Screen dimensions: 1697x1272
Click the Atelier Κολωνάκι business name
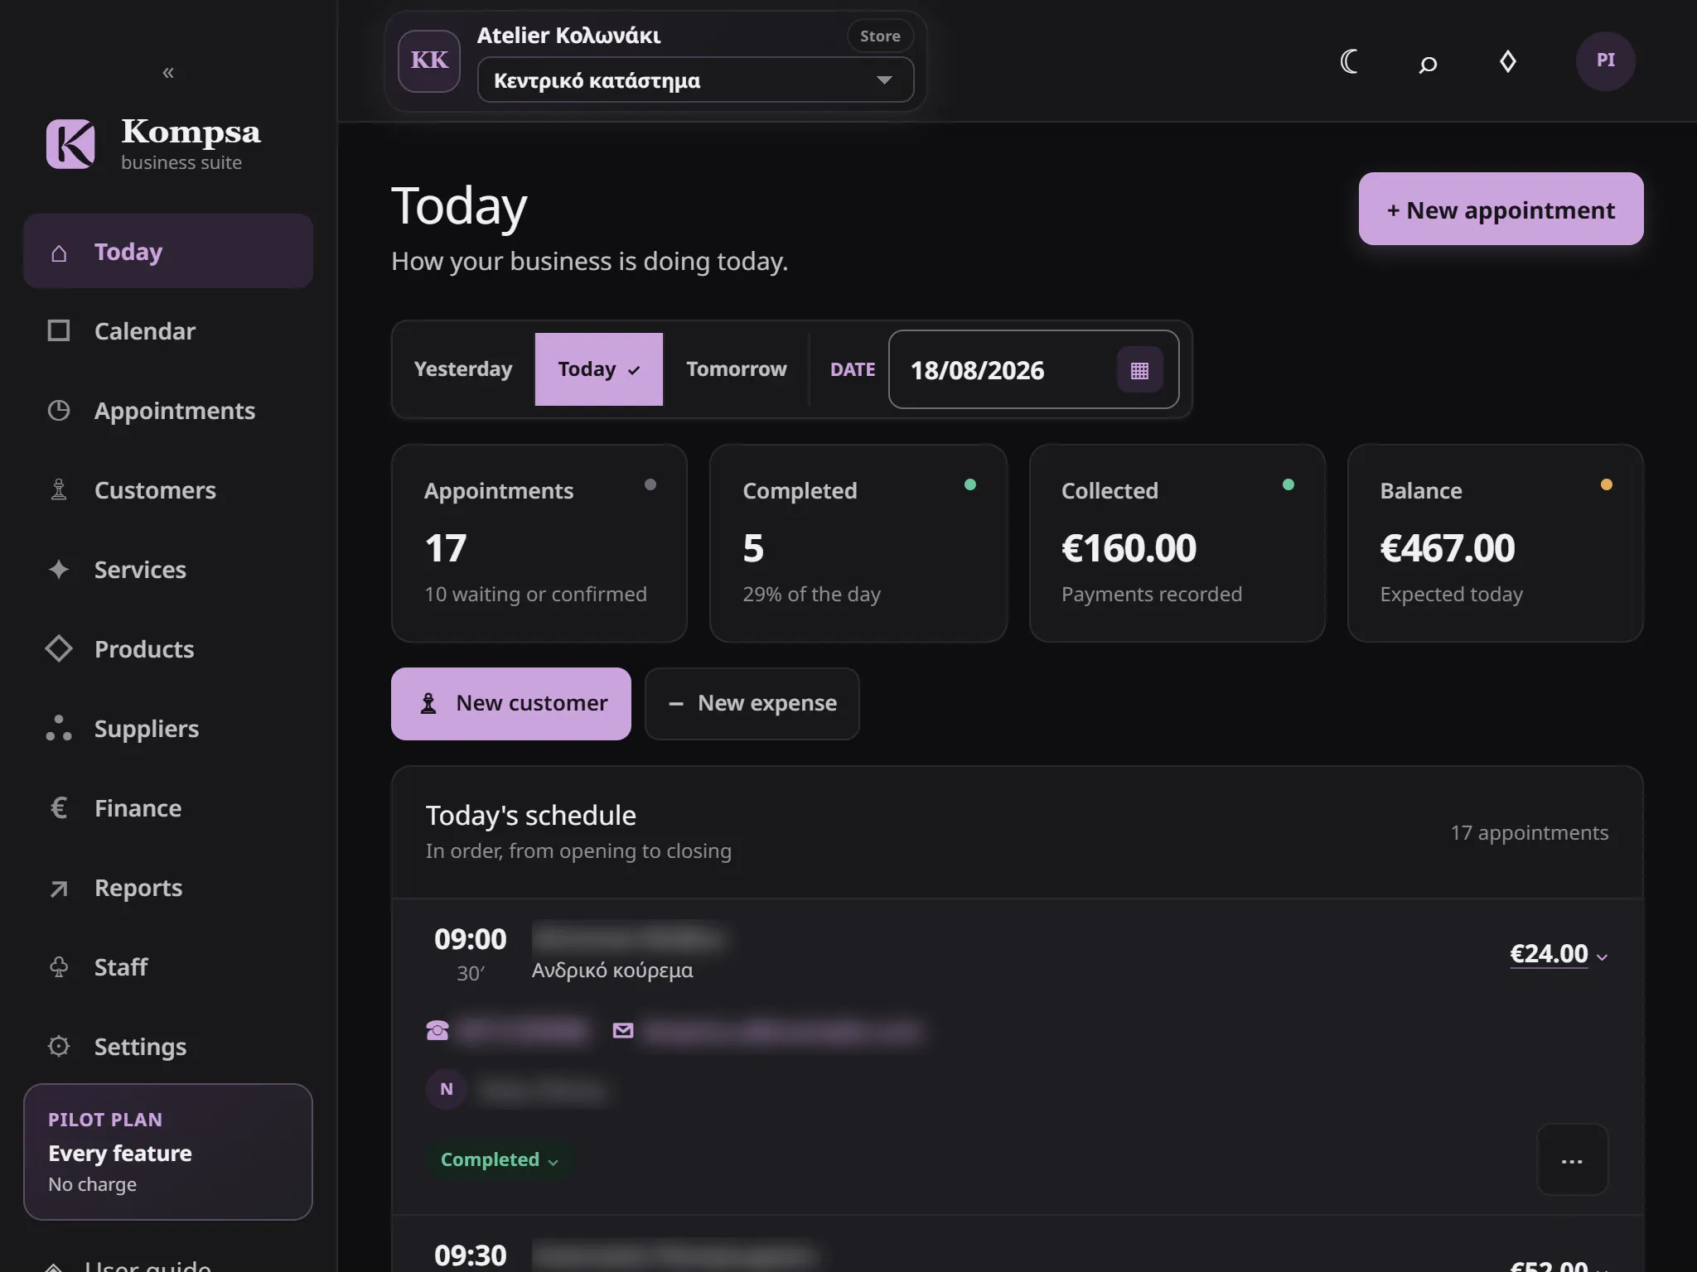tap(568, 36)
